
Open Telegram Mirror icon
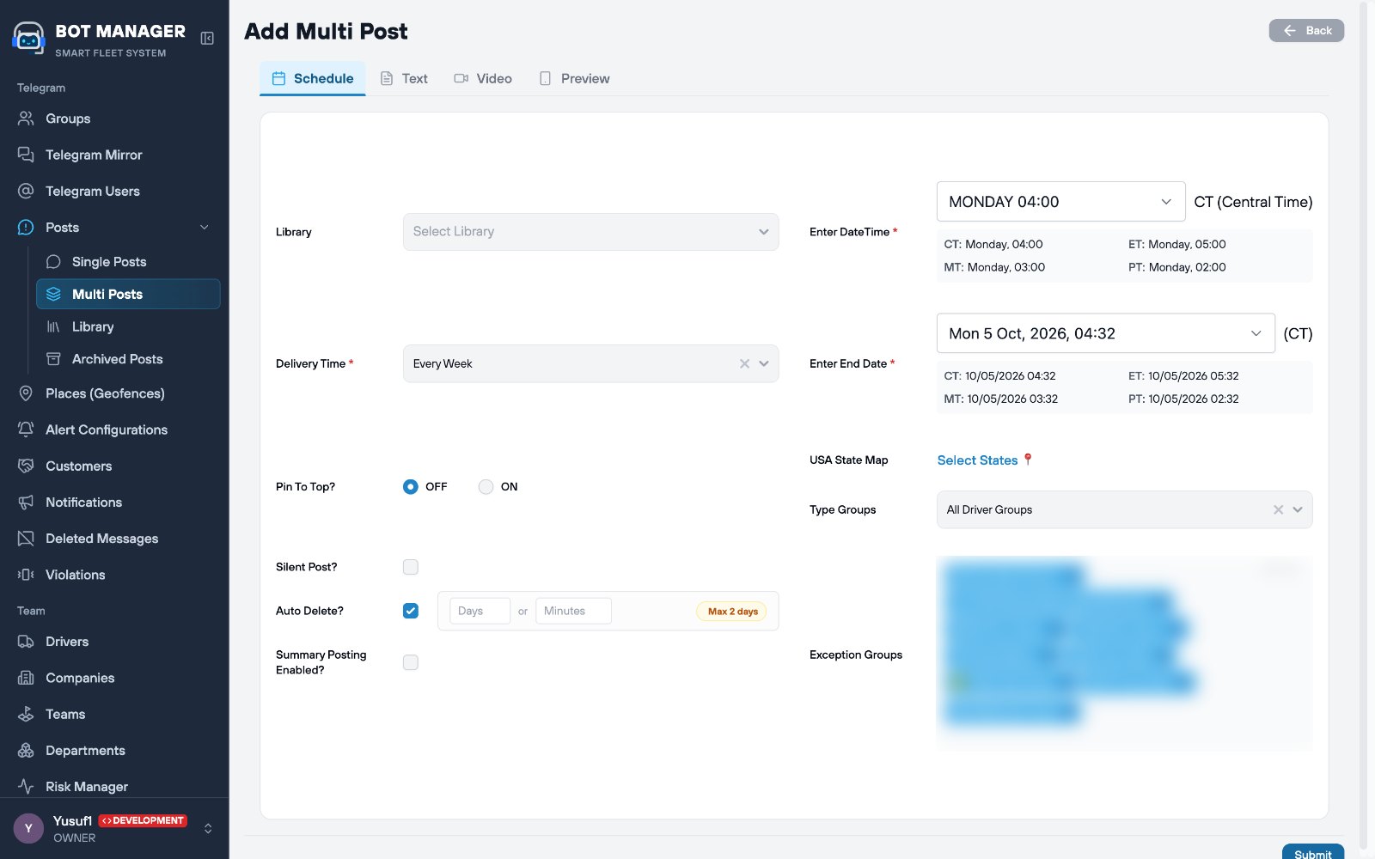point(26,155)
